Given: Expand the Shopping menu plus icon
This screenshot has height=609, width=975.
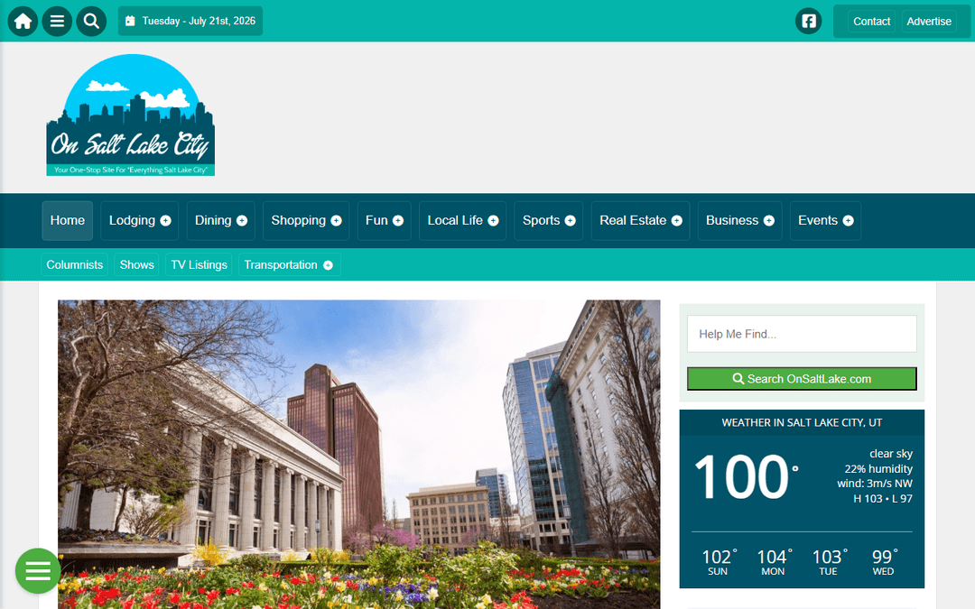Looking at the screenshot, I should pyautogui.click(x=337, y=221).
